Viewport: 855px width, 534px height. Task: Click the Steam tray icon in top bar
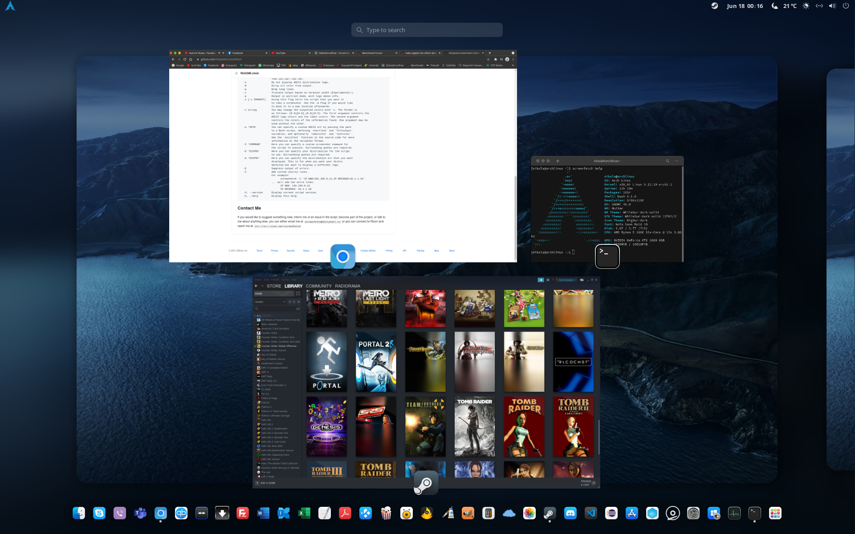715,6
